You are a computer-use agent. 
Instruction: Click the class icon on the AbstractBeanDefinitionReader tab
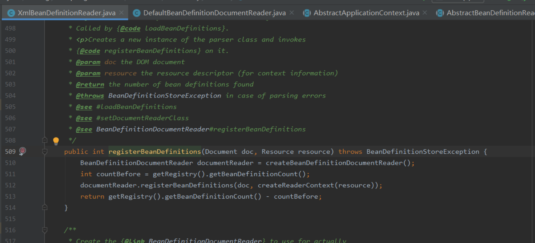(x=440, y=12)
